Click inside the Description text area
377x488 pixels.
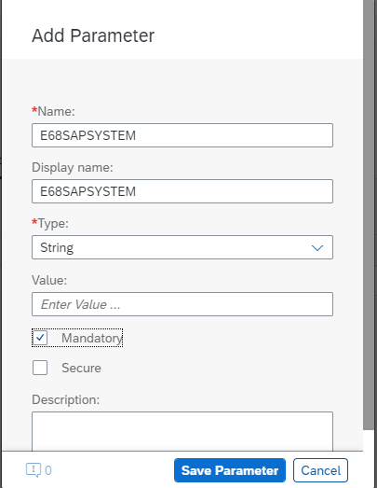(x=182, y=431)
